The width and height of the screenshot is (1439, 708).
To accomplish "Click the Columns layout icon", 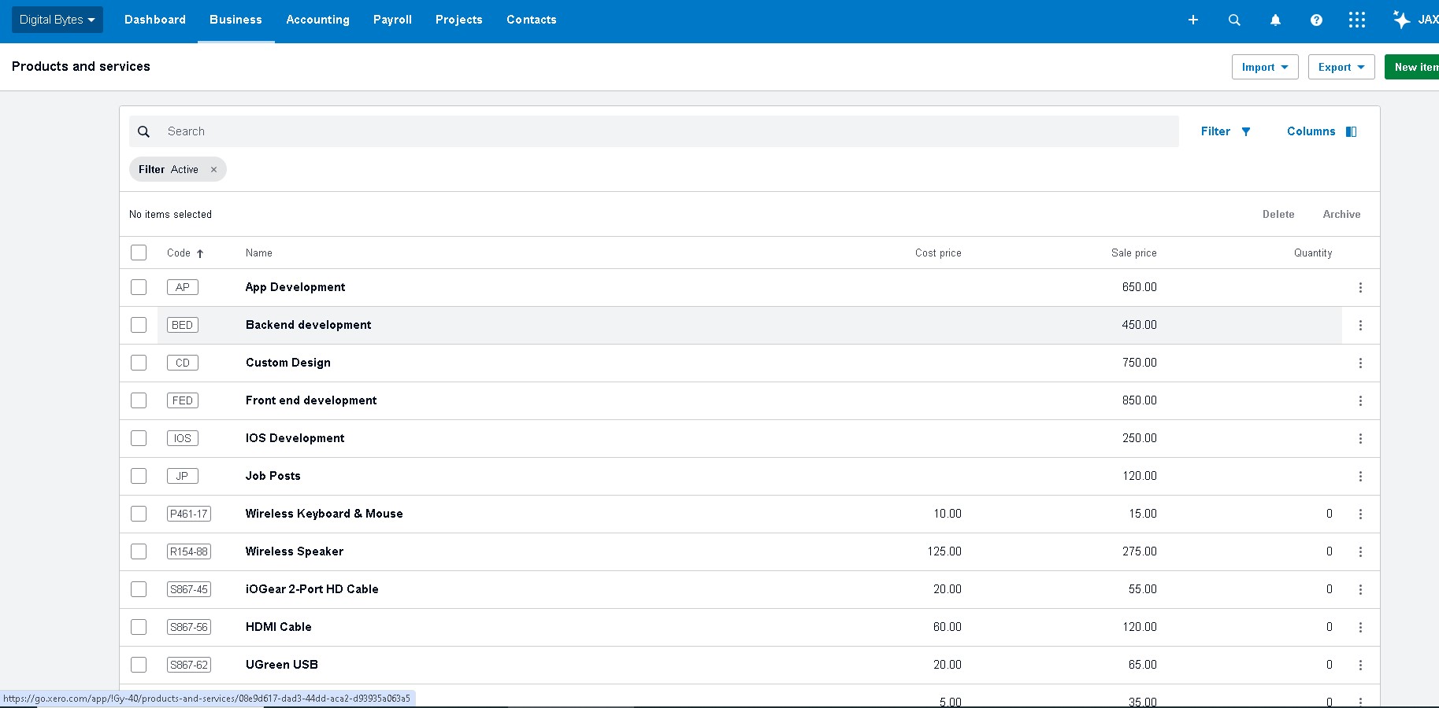I will tap(1352, 131).
